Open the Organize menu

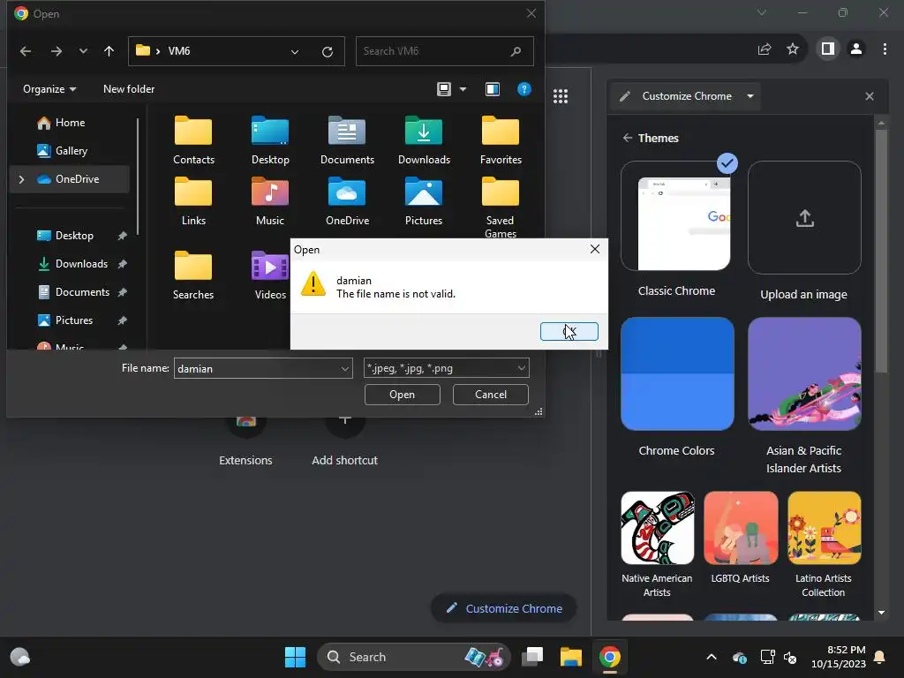coord(49,89)
